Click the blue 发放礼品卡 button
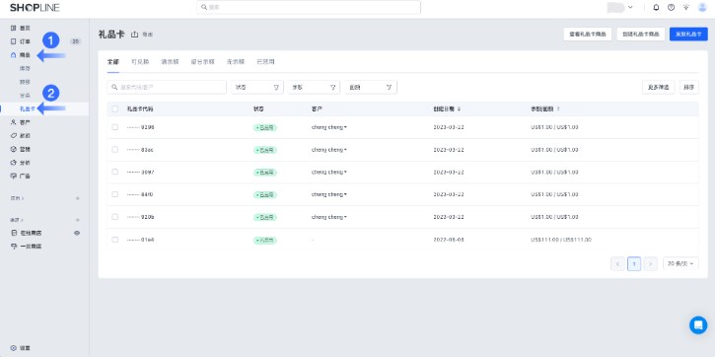Viewport: 715px width, 357px height. (x=688, y=35)
